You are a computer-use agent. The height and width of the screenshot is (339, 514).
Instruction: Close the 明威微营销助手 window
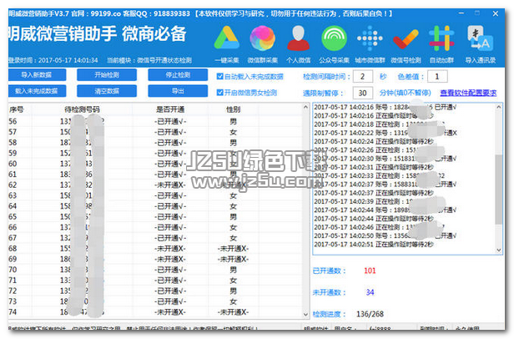coord(496,13)
